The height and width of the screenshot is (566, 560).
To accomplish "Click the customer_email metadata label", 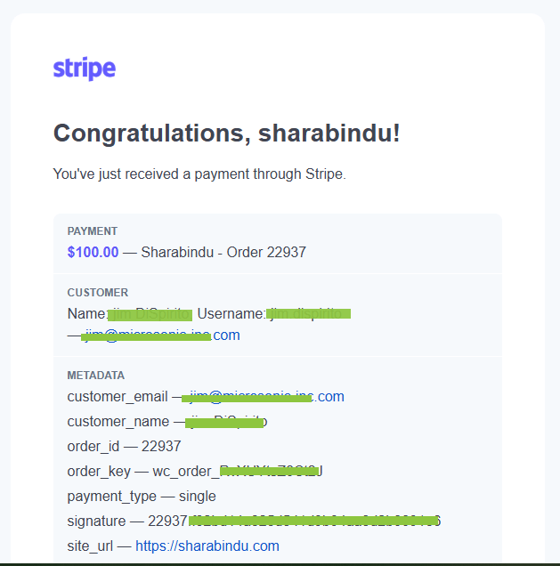I will pos(118,397).
